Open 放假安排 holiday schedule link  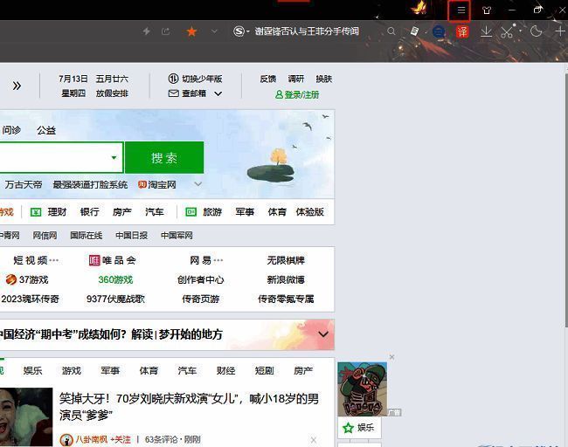112,93
